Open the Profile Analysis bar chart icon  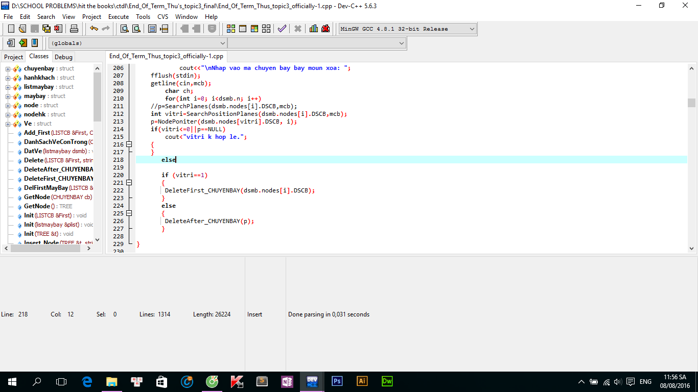(314, 29)
